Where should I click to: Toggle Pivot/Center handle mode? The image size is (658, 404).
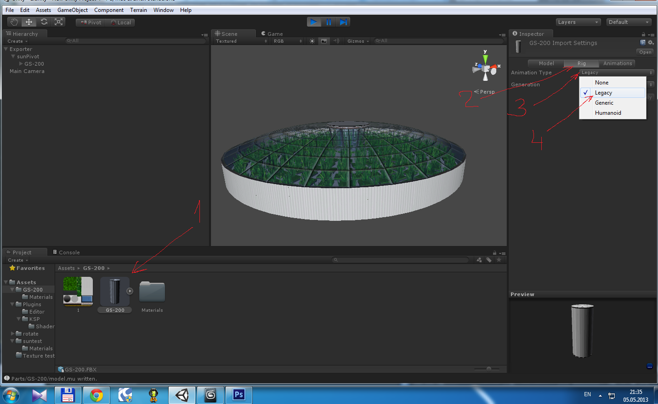[91, 22]
